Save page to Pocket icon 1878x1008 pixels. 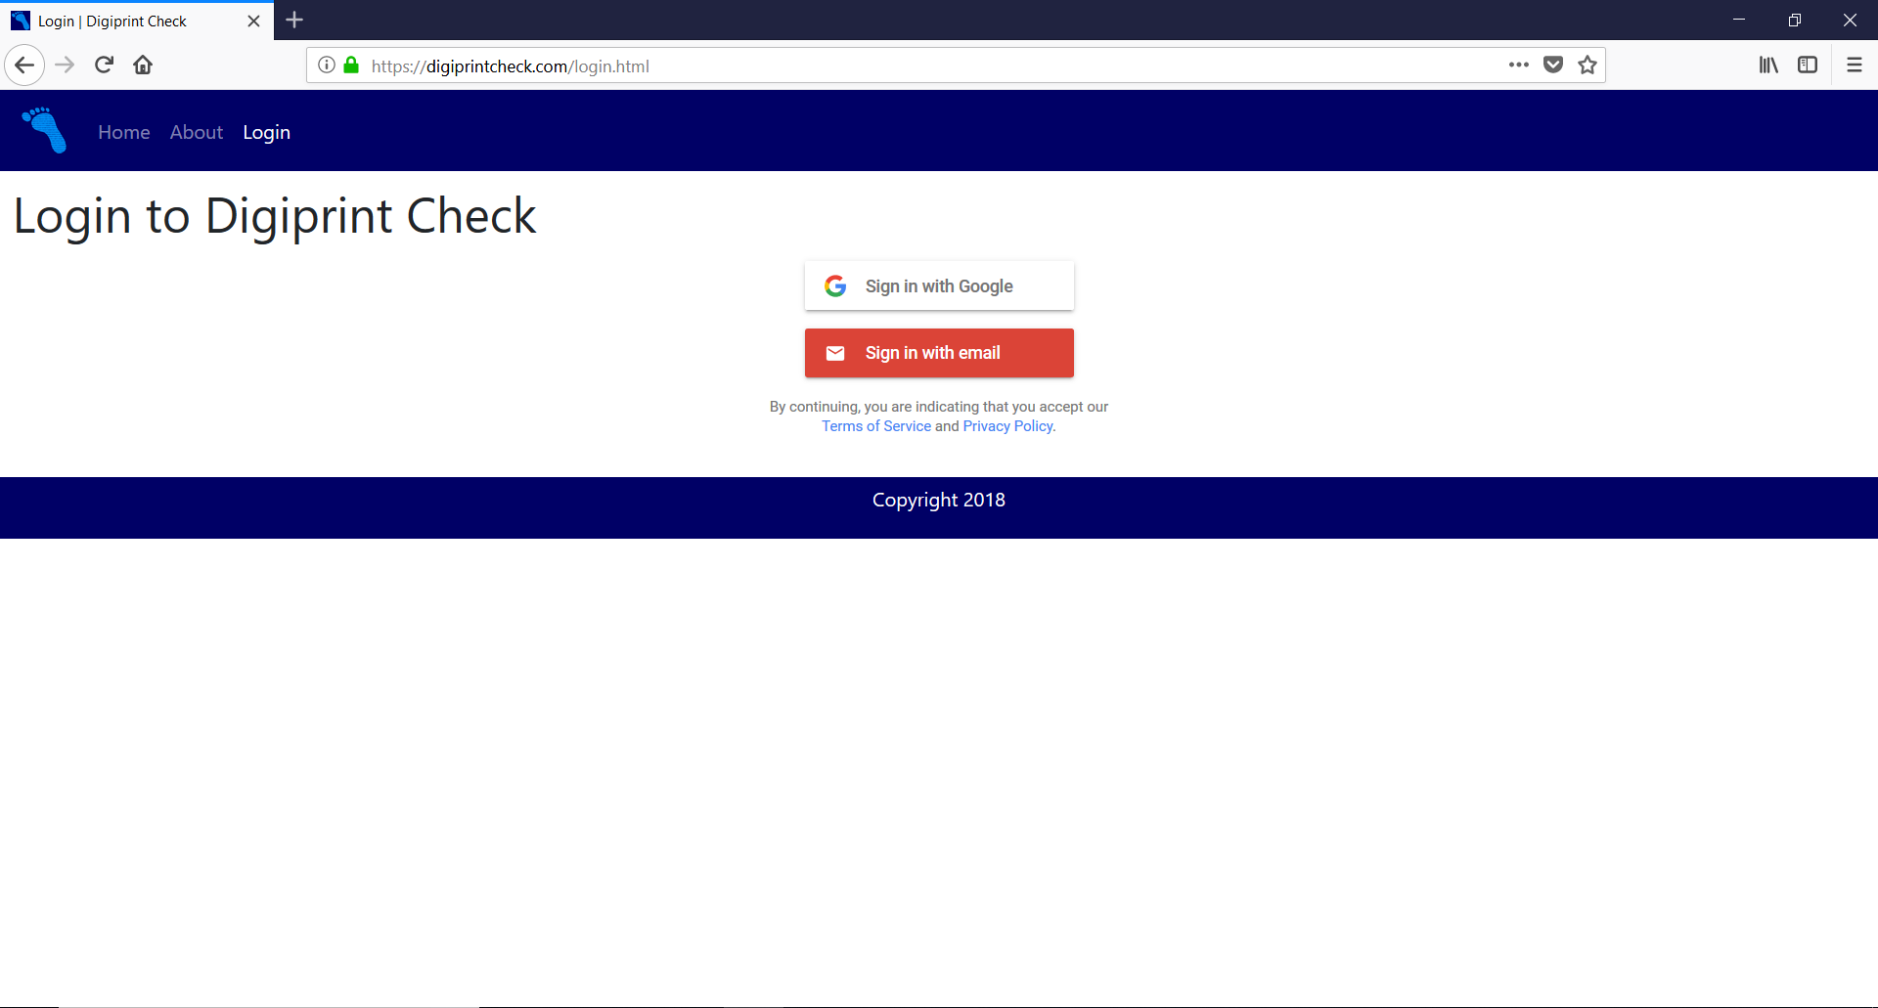[1553, 66]
